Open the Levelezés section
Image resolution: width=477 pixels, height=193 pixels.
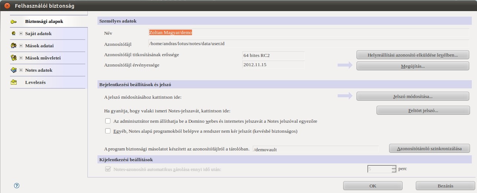(x=35, y=82)
